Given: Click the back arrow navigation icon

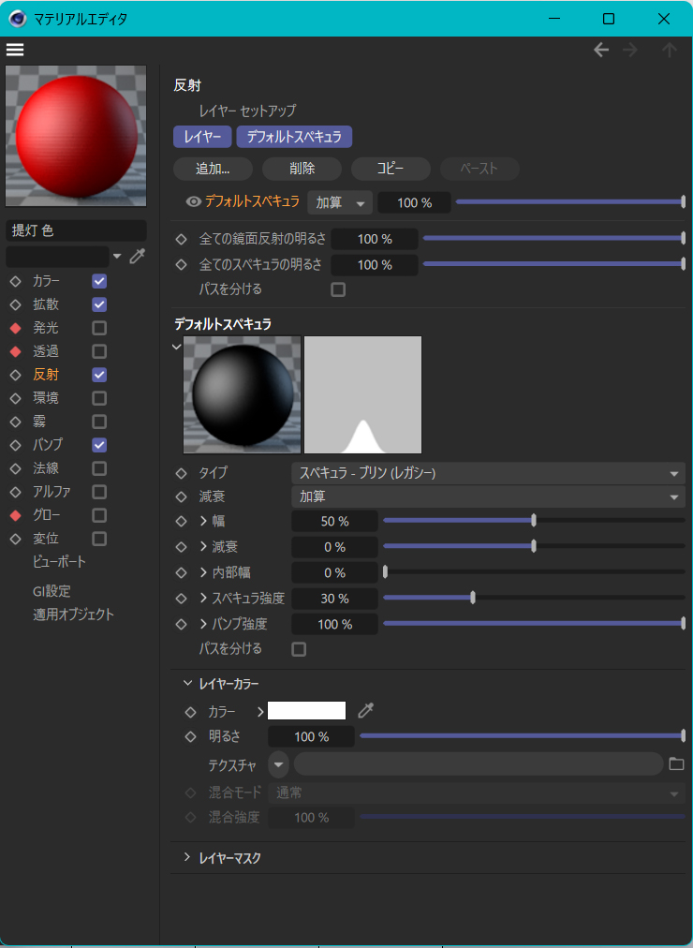Looking at the screenshot, I should pos(601,51).
